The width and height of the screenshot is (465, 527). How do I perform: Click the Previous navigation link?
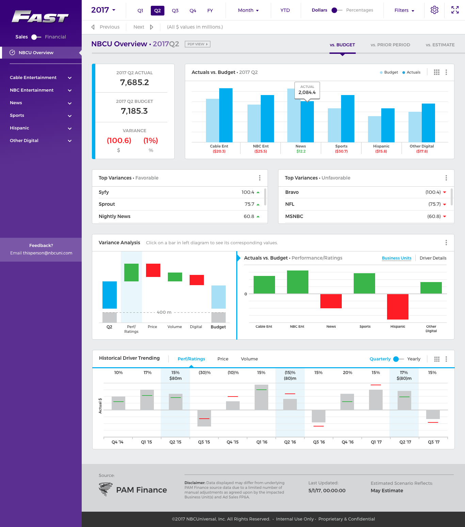tap(109, 27)
